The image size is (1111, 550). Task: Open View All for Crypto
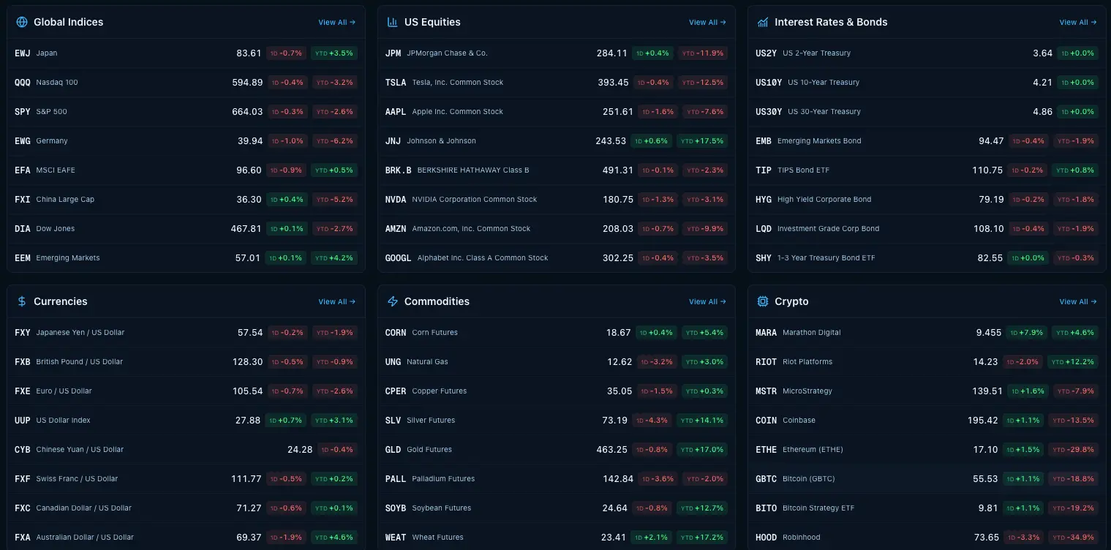coord(1078,302)
